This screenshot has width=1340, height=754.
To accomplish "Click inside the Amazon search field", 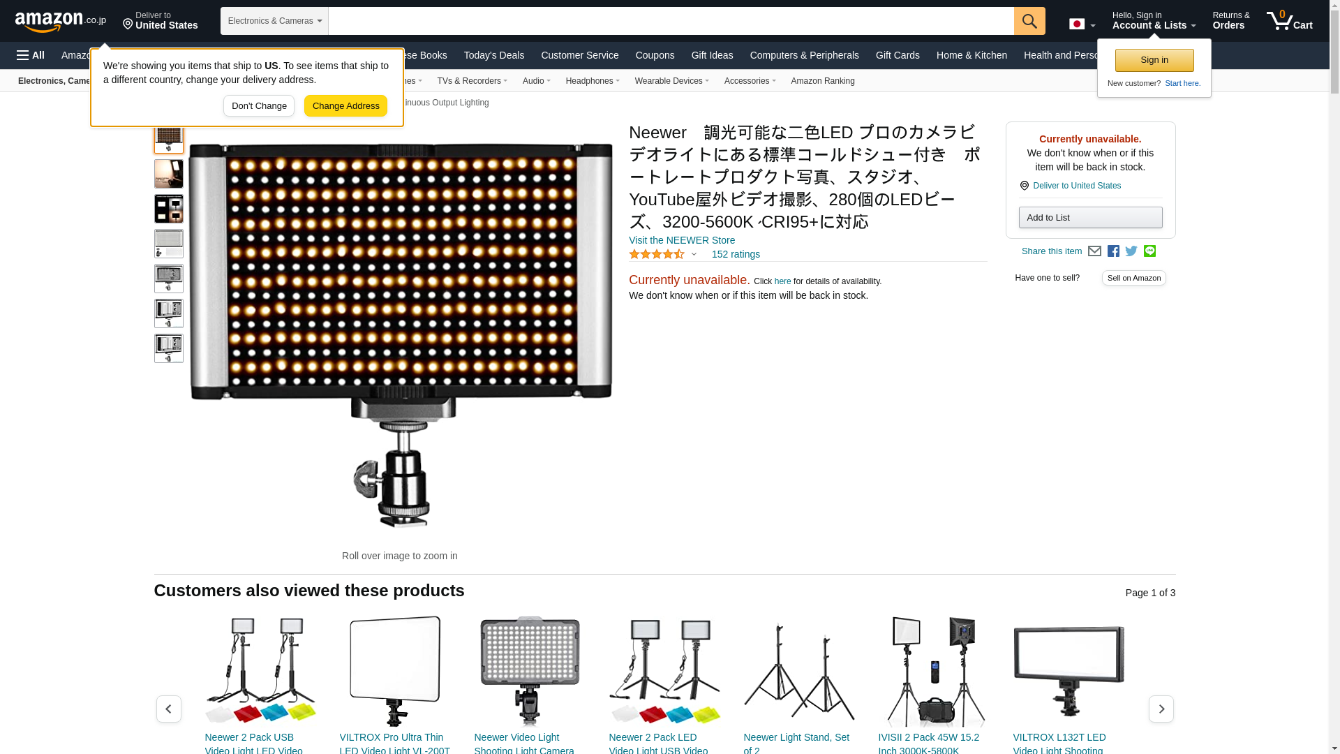I will point(671,21).
